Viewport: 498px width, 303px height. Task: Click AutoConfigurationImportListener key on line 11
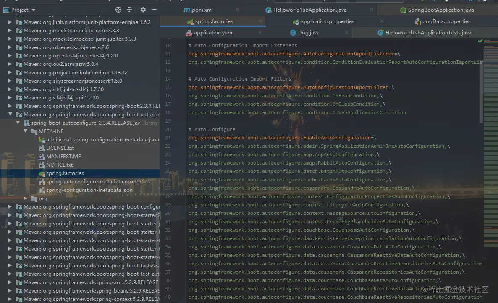(291, 54)
